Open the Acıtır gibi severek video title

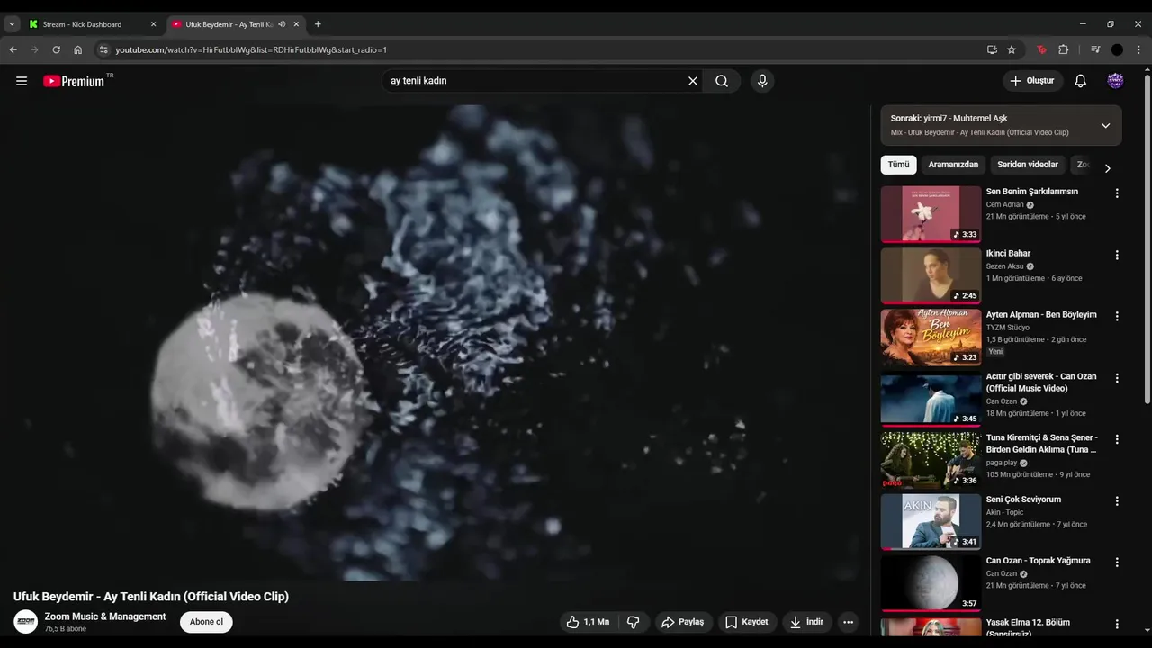1041,382
